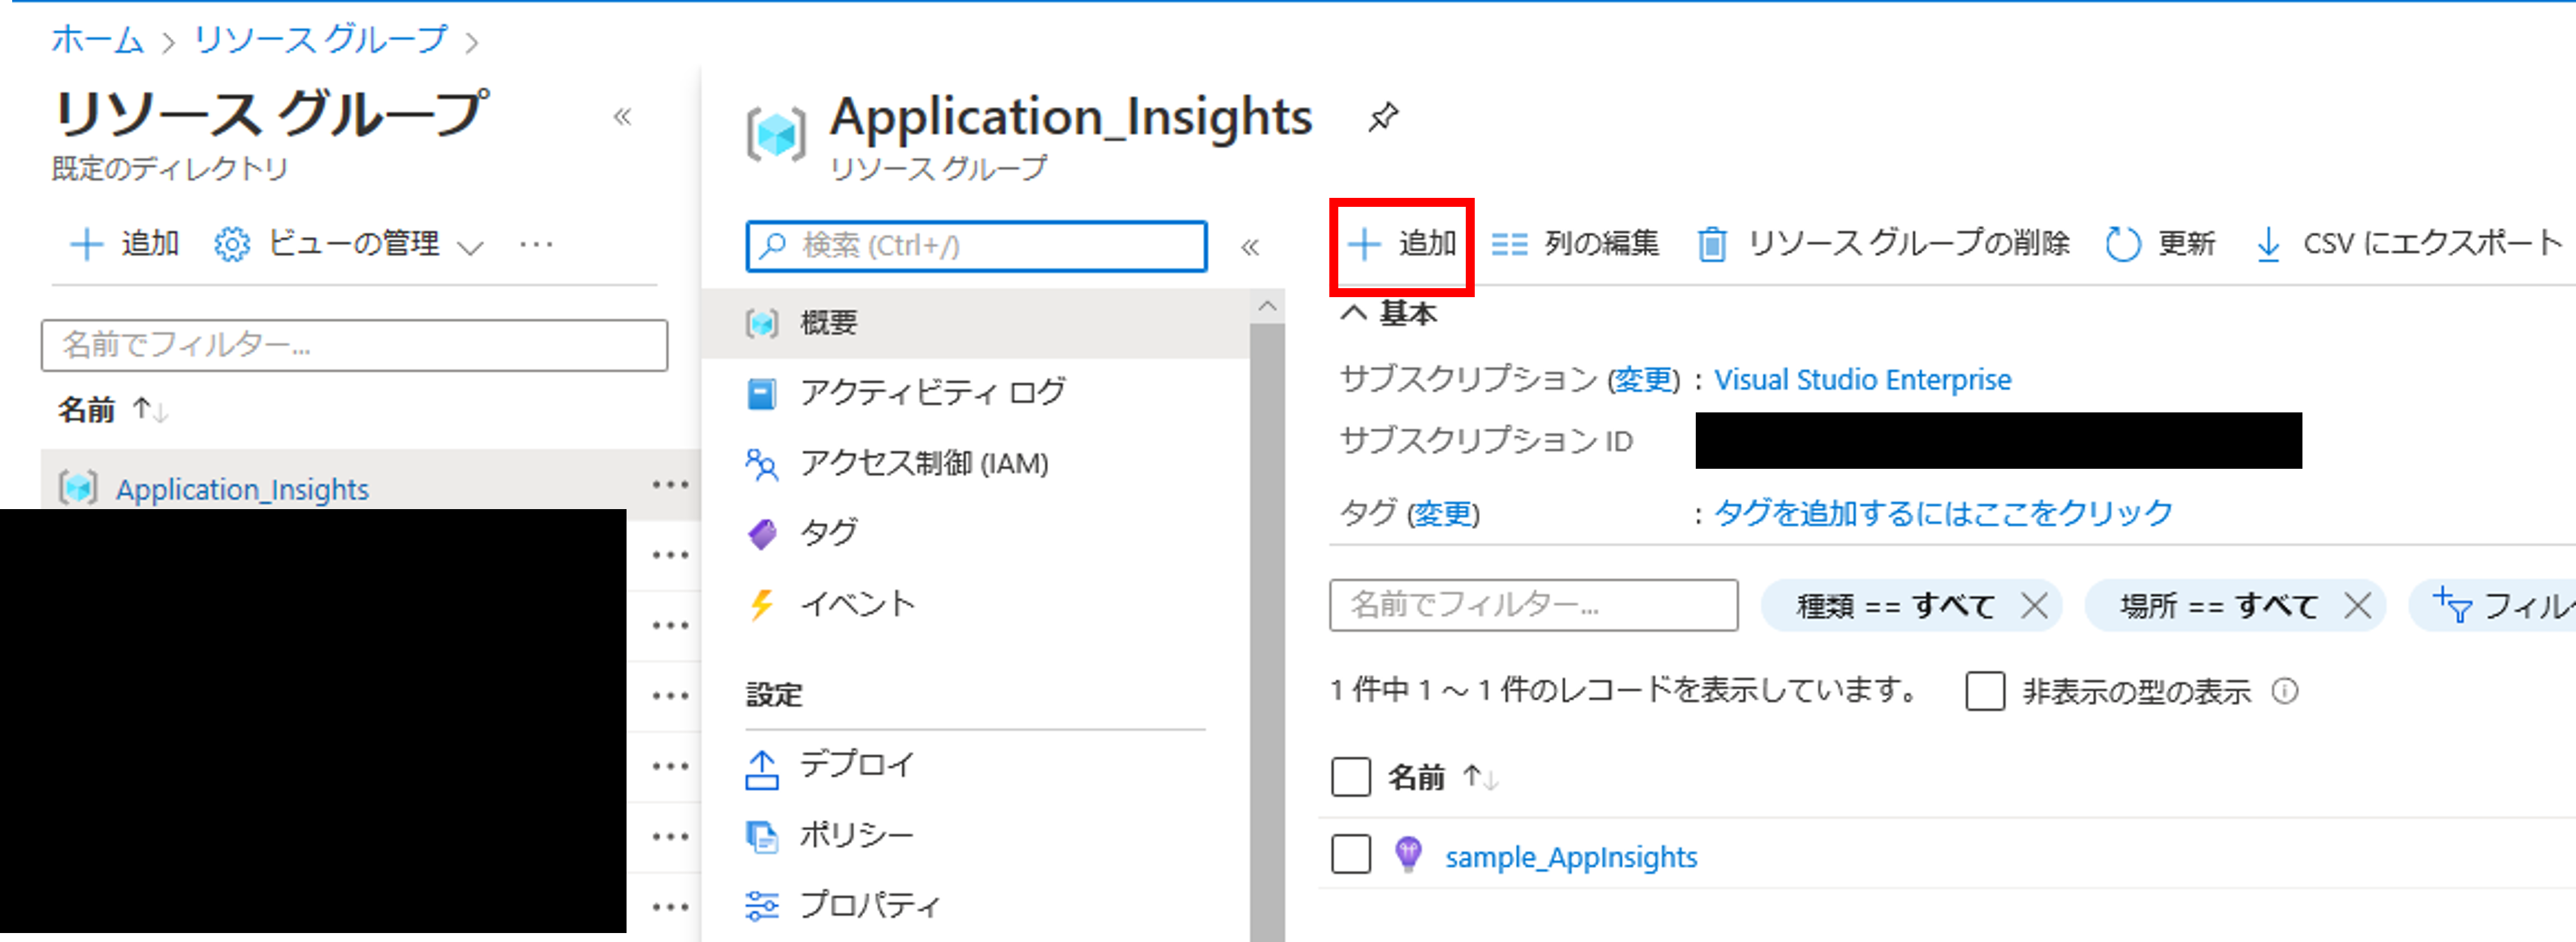2576x942 pixels.
Task: Click resource list 名前でフィルター input
Action: click(x=1533, y=605)
